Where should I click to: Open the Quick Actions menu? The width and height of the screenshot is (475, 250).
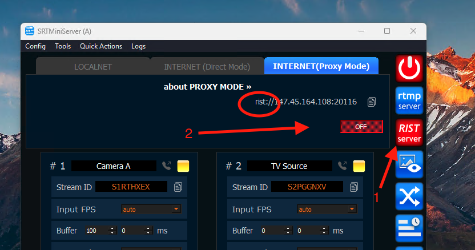(x=100, y=46)
